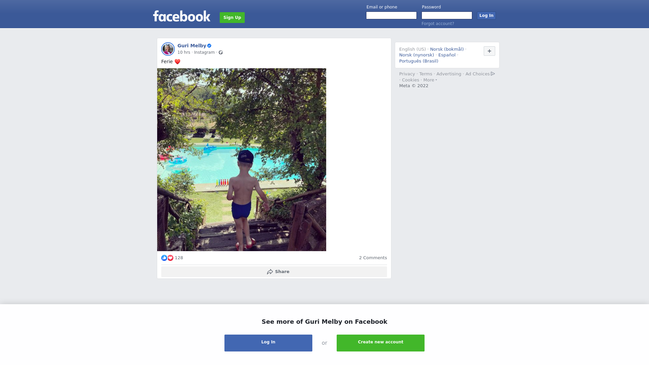Image resolution: width=649 pixels, height=365 pixels.
Task: Click the green Sign Up button
Action: point(232,18)
